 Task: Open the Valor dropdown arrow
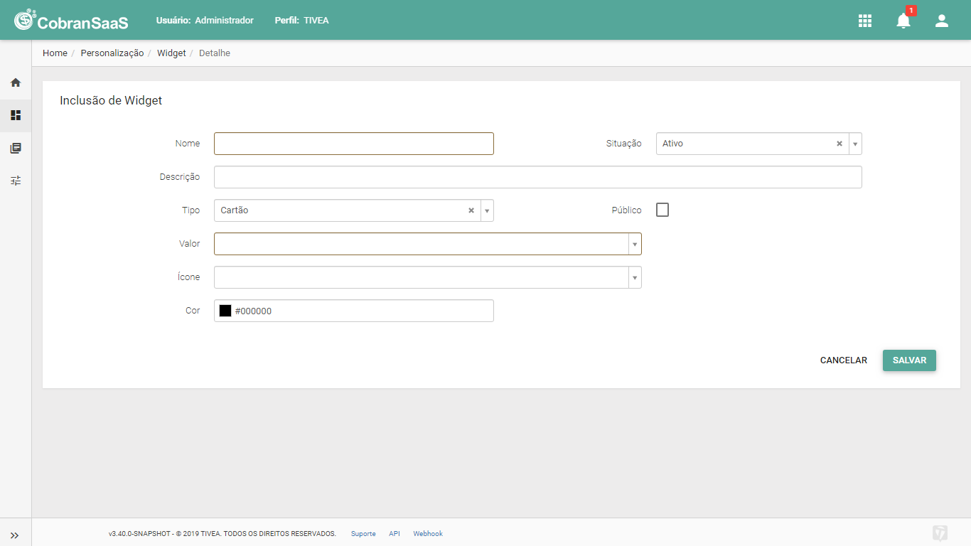tap(635, 244)
